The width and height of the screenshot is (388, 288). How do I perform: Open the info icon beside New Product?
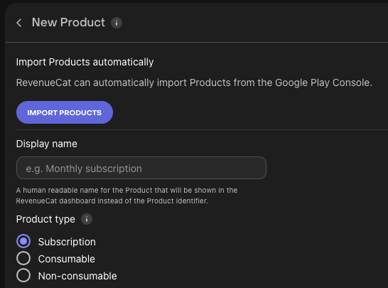[117, 23]
